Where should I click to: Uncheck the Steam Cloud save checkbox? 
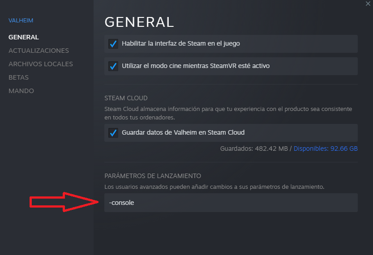pos(113,133)
